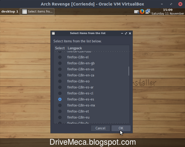Viewport: 185px width, 147px height.
Task: Select the firefox-i18n-eu radio button
Action: coord(60,117)
